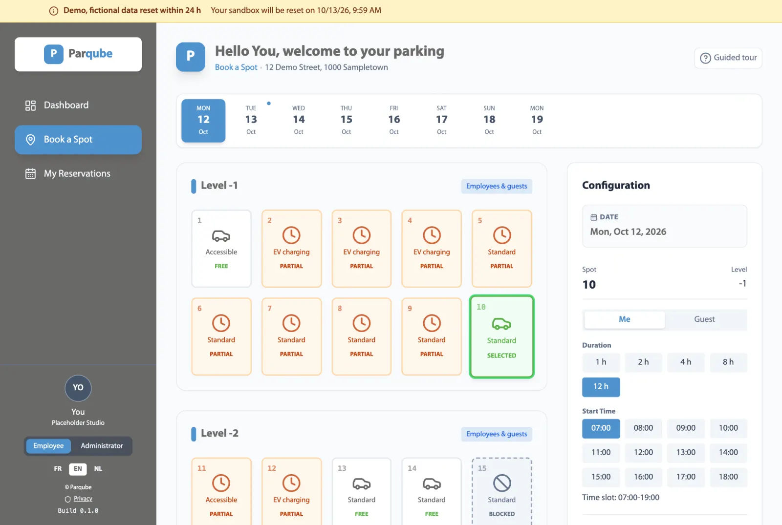Image resolution: width=782 pixels, height=525 pixels.
Task: Open My Reservations page
Action: tap(78, 174)
